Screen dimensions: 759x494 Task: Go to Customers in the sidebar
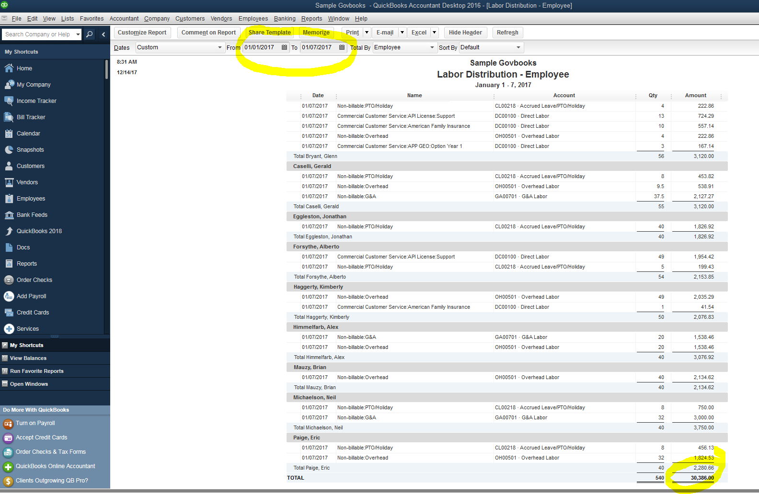(30, 166)
